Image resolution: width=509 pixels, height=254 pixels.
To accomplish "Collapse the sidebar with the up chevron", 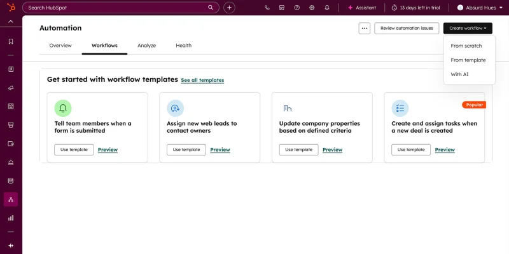I will (11, 22).
